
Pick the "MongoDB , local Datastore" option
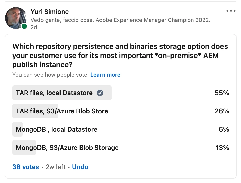coord(57,130)
